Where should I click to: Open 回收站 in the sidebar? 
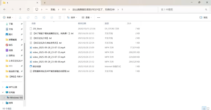point(12,56)
